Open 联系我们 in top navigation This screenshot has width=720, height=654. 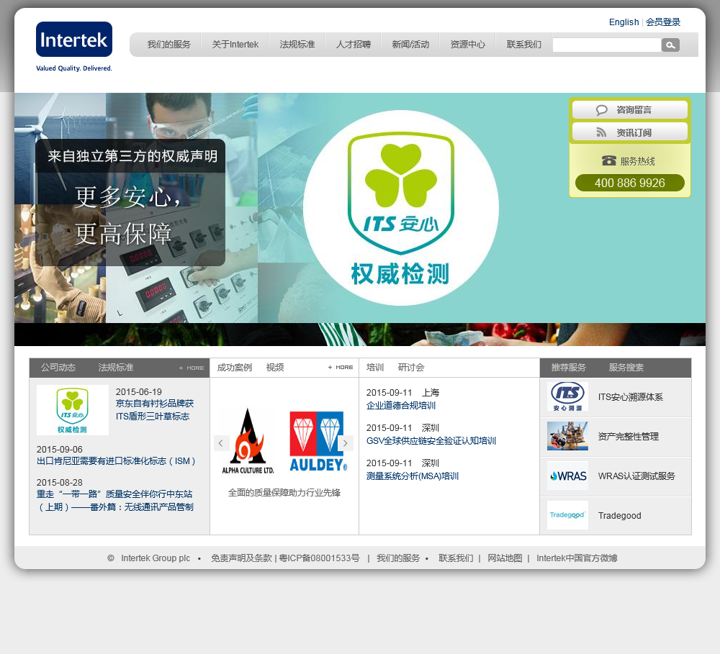tap(524, 45)
